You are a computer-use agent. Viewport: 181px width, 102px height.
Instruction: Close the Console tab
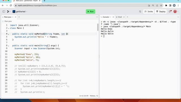coord(113,17)
